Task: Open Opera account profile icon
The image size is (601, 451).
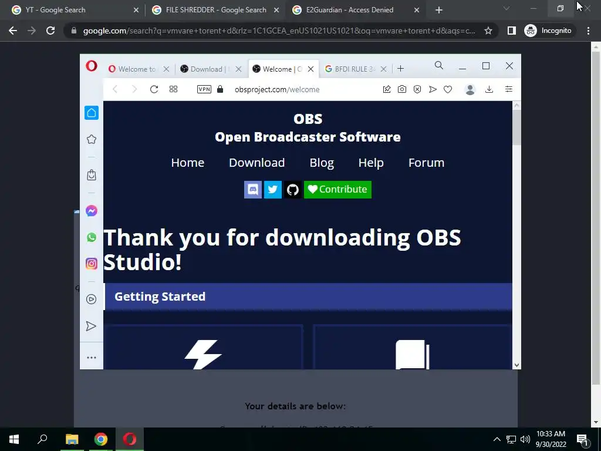Action: click(x=470, y=89)
